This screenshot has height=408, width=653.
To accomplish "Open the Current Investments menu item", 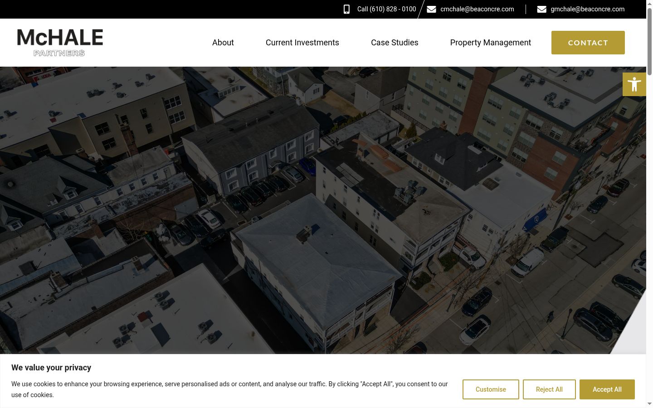I will [x=302, y=43].
